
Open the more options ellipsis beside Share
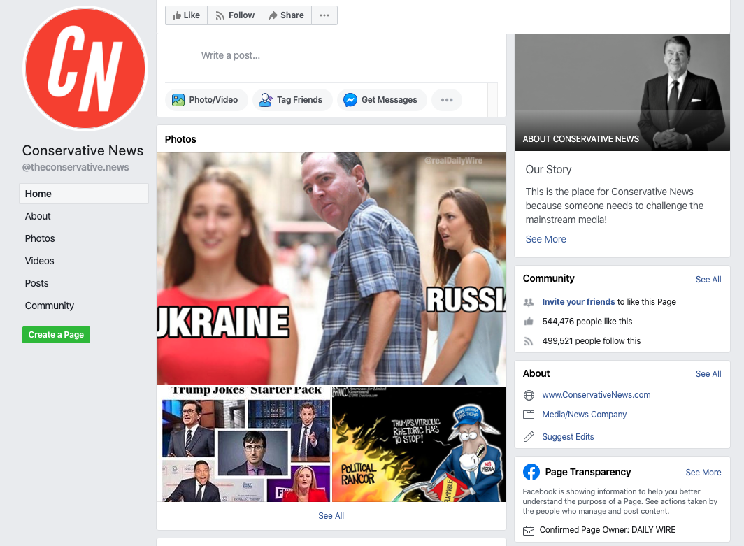[x=324, y=15]
